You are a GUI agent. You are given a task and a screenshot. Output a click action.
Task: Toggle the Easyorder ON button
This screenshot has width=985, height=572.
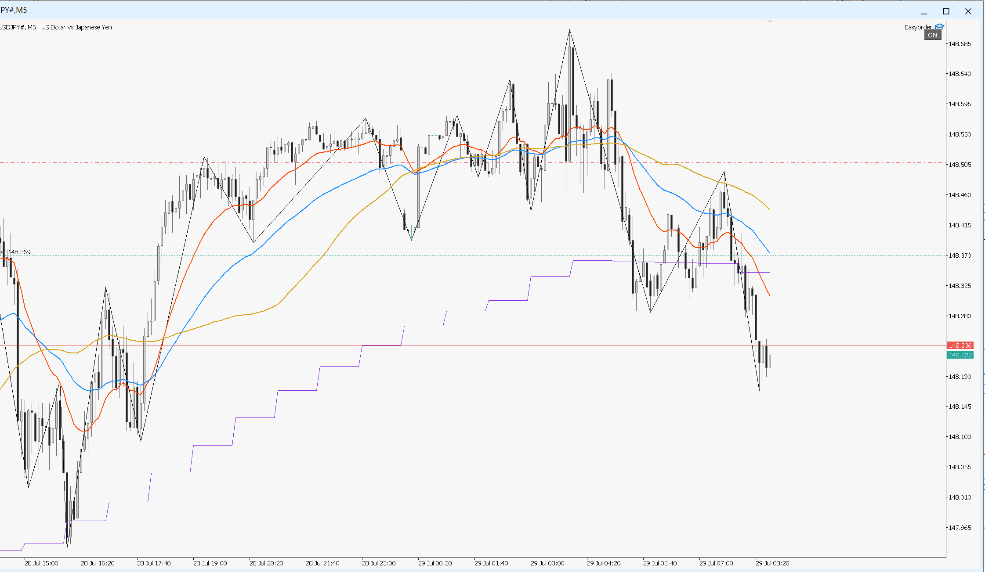[932, 35]
